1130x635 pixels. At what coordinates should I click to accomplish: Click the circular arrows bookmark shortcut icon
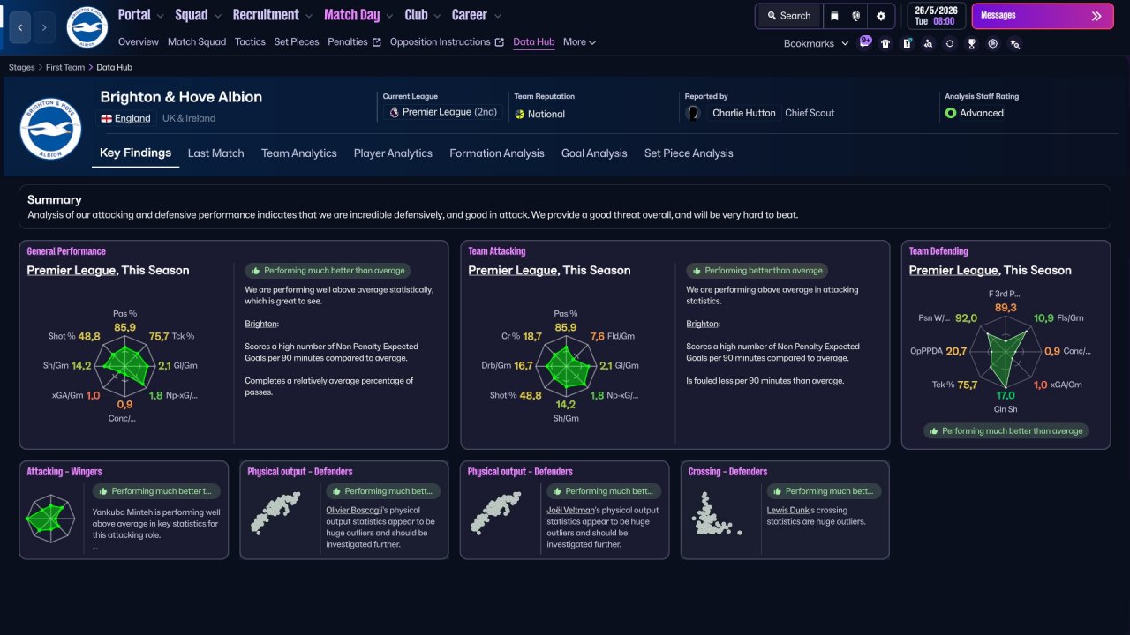pyautogui.click(x=949, y=43)
